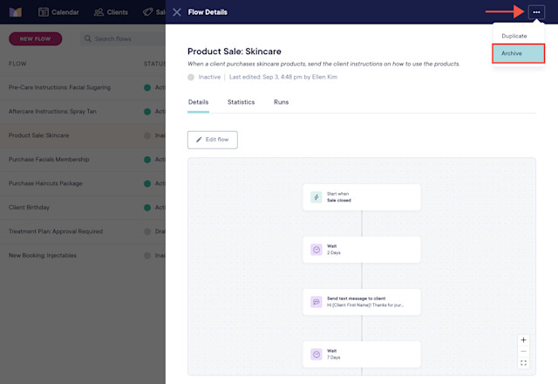
Task: Click the flow description text about skincare
Action: click(x=323, y=64)
